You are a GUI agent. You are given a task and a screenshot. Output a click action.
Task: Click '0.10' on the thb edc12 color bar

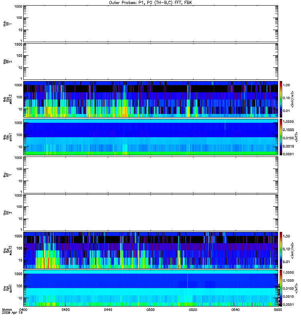pos(286,98)
